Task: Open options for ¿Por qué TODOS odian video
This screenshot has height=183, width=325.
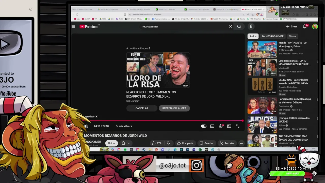Action: click(x=317, y=118)
